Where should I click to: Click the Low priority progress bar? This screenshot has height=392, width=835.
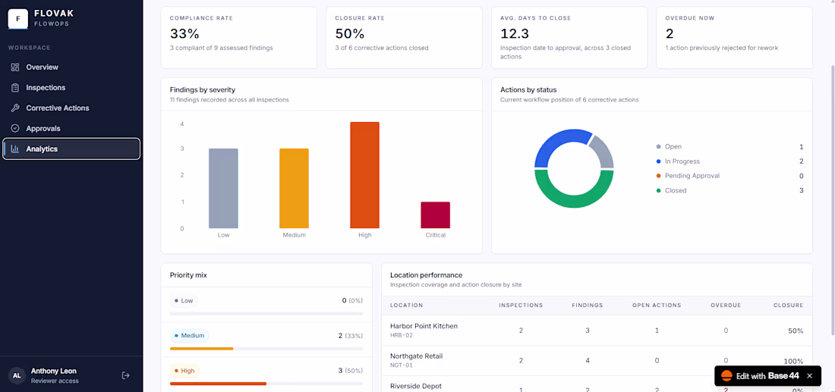point(266,314)
